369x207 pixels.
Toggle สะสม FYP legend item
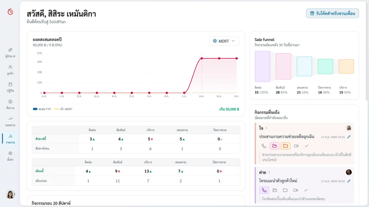[x=42, y=109]
